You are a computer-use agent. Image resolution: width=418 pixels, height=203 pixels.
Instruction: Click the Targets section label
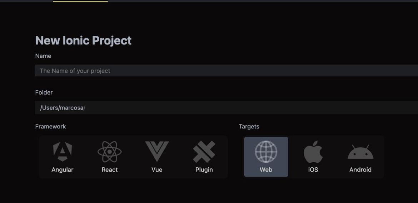pos(249,127)
